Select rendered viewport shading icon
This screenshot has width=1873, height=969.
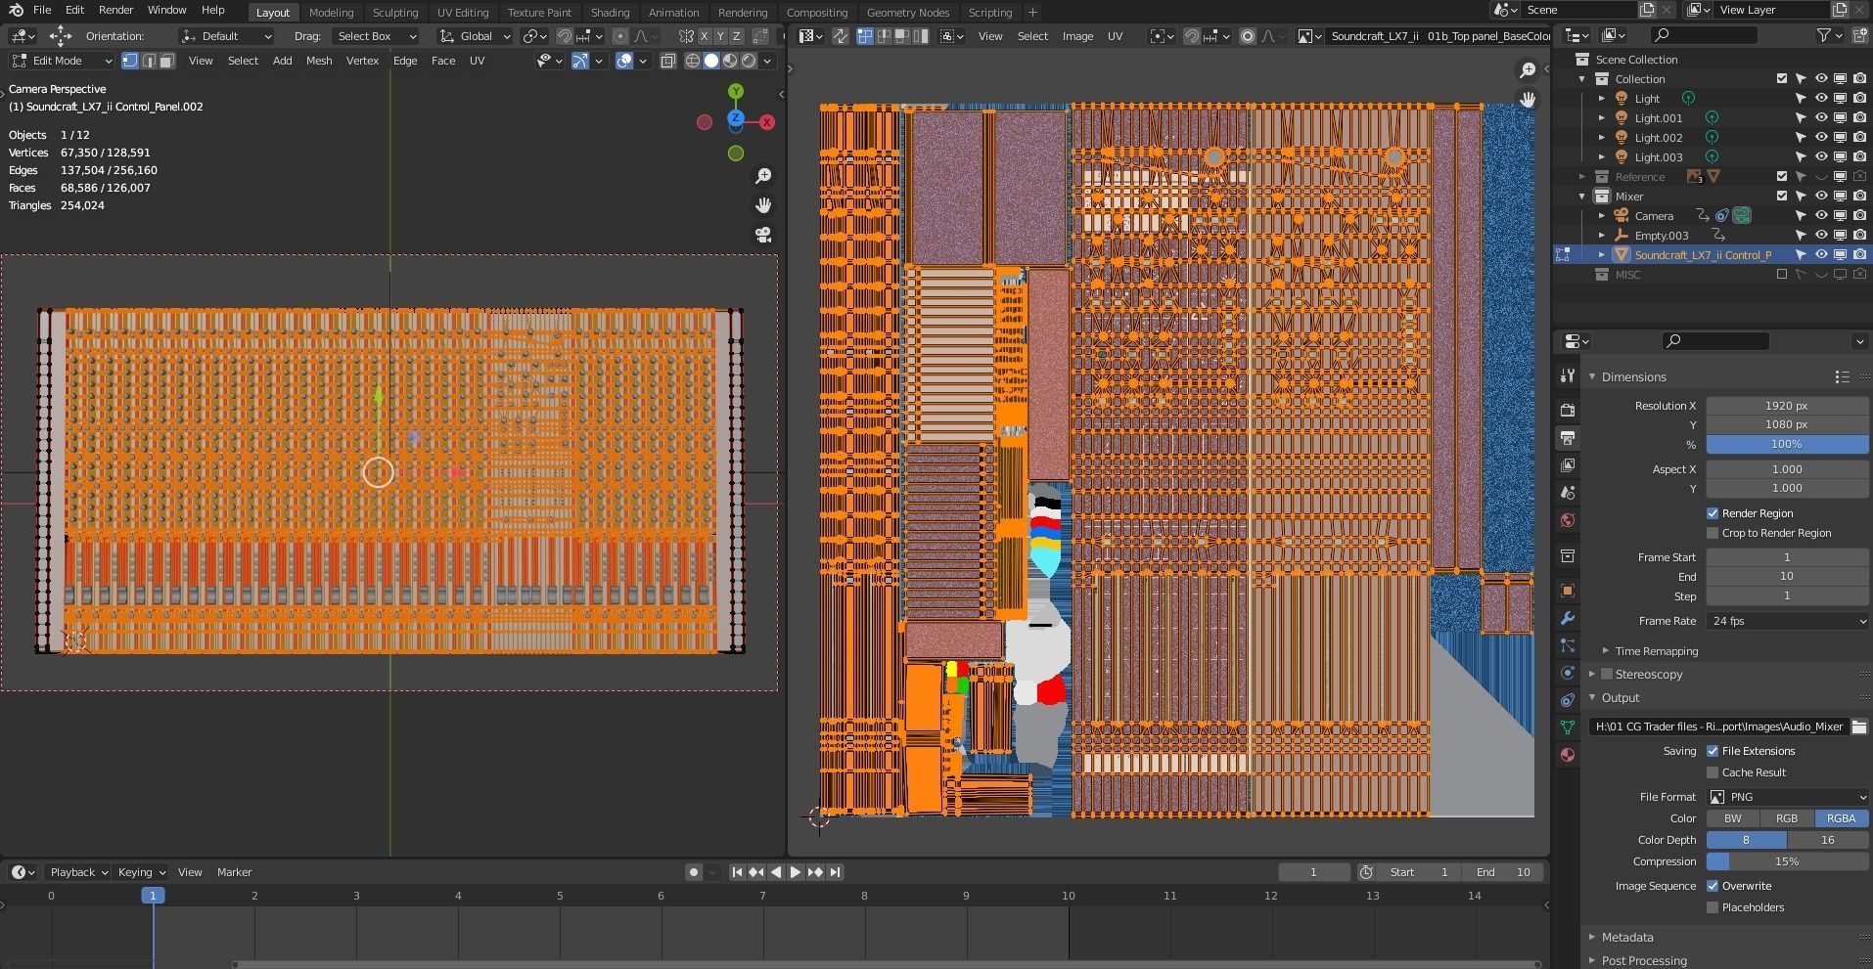(749, 61)
